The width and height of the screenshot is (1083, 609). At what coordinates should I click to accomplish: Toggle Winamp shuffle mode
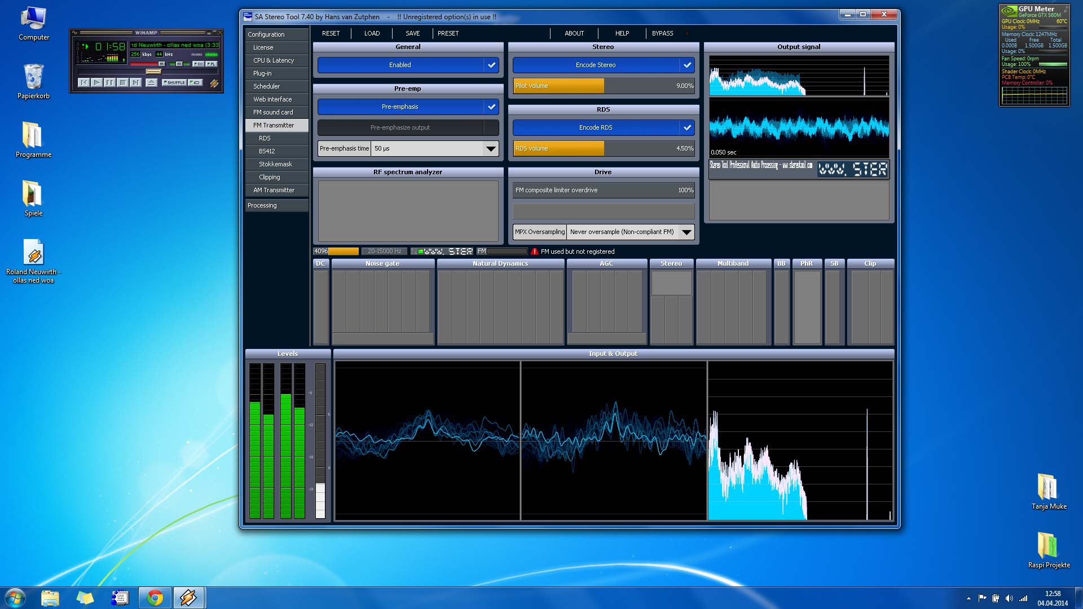[174, 82]
